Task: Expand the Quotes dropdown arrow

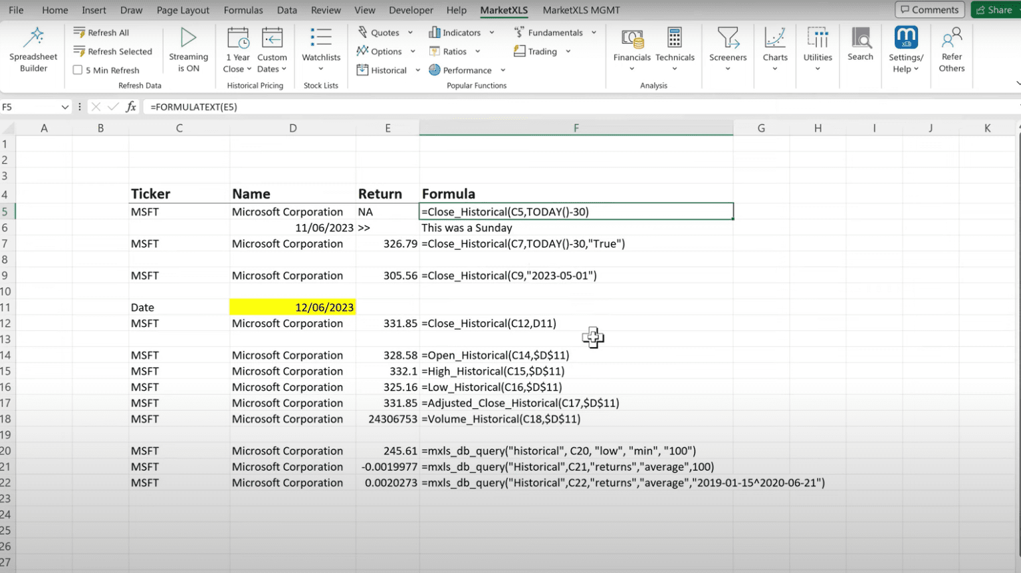Action: [x=410, y=33]
